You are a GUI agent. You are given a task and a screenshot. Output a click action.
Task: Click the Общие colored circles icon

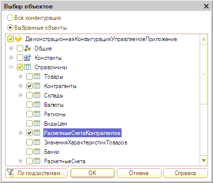tap(27, 48)
